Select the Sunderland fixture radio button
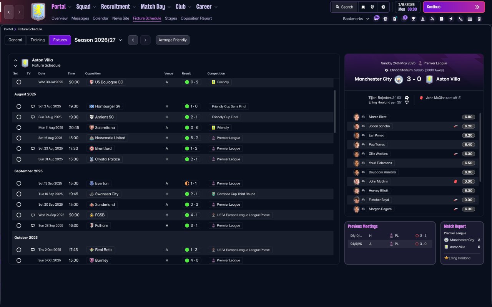This screenshot has height=307, width=492. [19, 205]
